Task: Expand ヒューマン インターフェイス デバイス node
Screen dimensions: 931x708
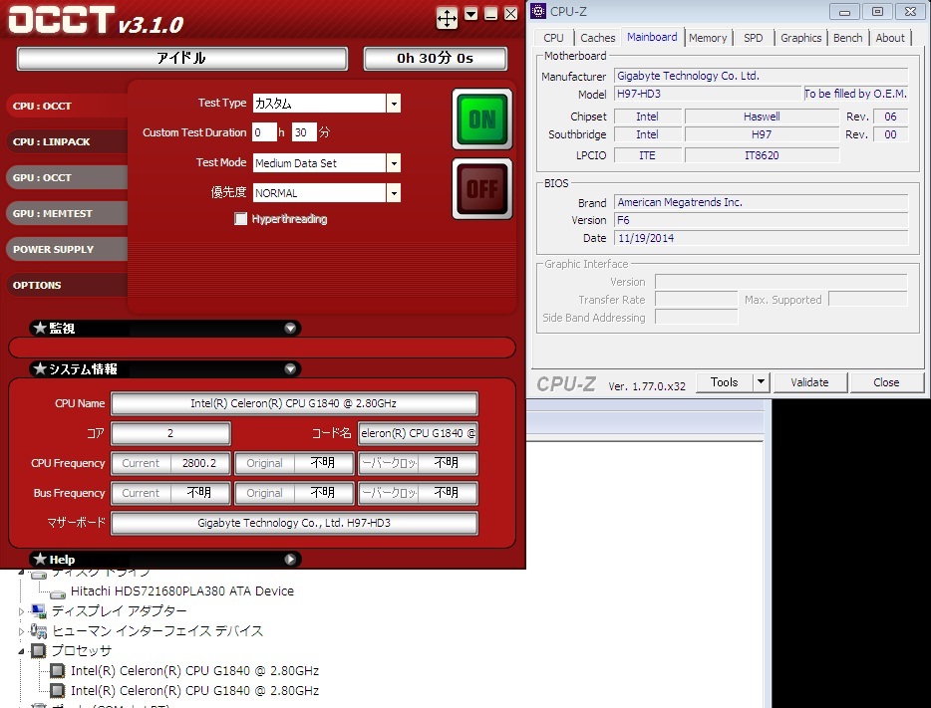Action: coord(21,631)
